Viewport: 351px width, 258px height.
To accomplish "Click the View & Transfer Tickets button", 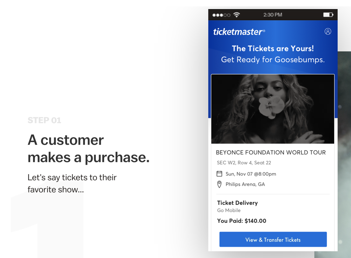I will (273, 239).
